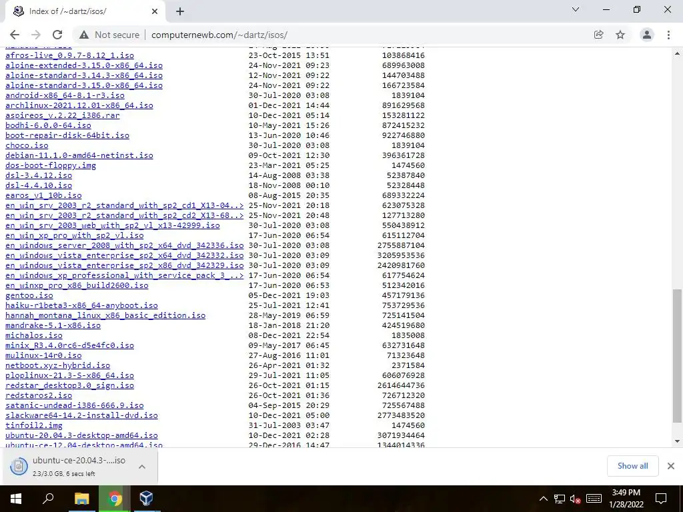Close the downloads bar

671,466
